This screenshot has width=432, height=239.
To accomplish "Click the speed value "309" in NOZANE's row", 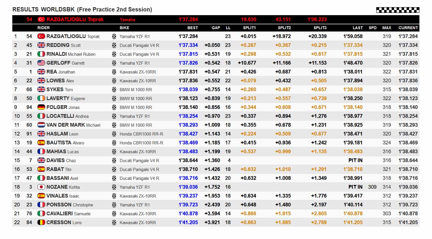I will coord(372,187).
